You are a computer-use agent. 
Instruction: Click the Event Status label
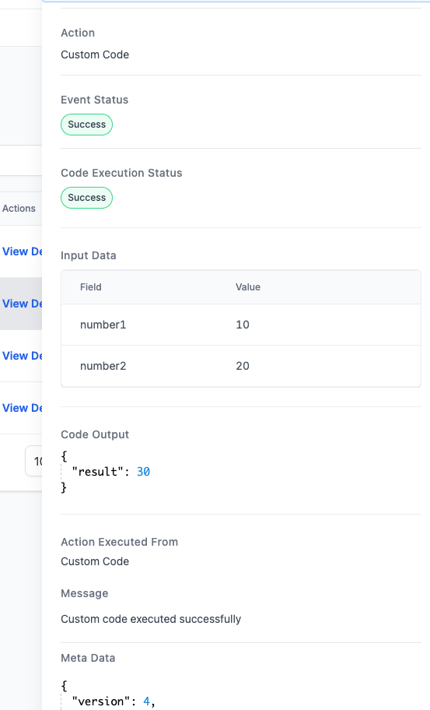95,100
